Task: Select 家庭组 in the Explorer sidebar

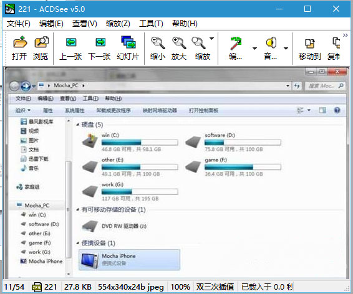Action: (28, 187)
